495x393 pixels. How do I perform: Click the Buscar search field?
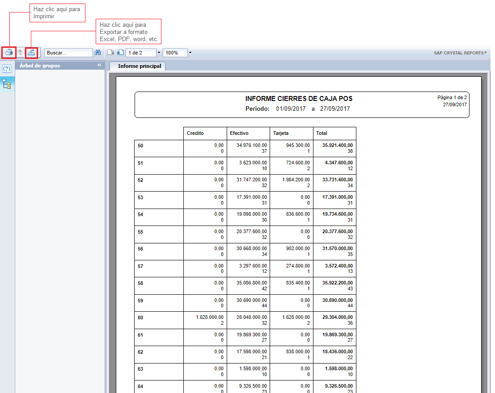pyautogui.click(x=68, y=53)
